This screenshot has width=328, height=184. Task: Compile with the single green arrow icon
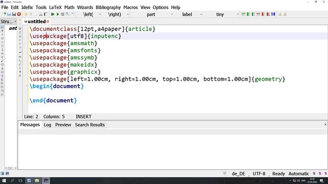click(58, 14)
